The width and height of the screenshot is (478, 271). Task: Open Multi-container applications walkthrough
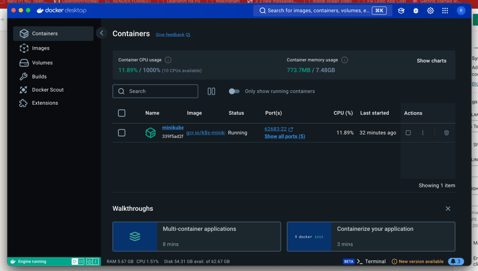196,236
